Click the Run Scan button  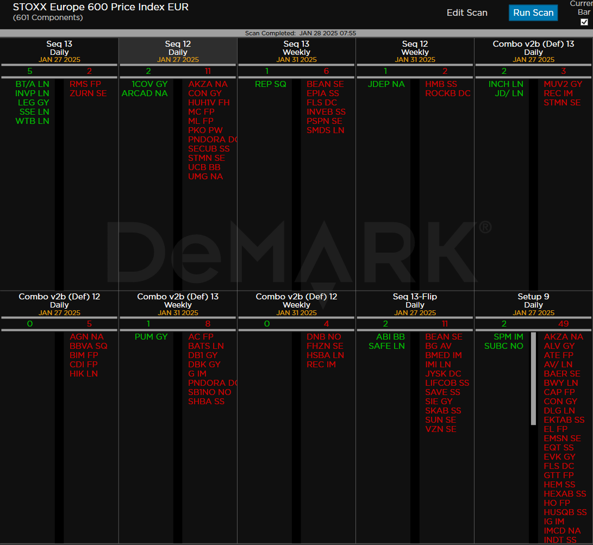coord(533,13)
